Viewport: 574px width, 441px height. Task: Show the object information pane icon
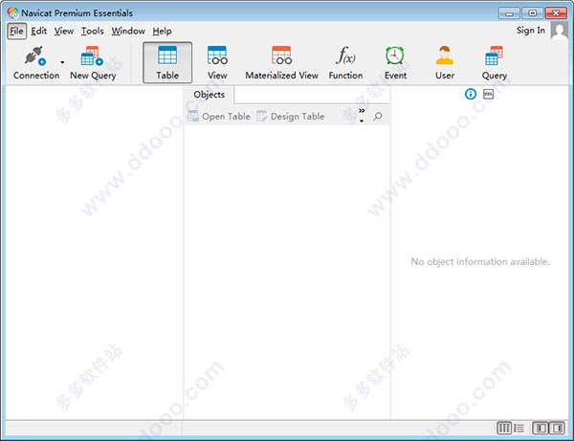471,94
